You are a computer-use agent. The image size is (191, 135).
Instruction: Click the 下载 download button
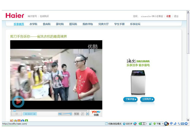pyautogui.click(x=157, y=124)
